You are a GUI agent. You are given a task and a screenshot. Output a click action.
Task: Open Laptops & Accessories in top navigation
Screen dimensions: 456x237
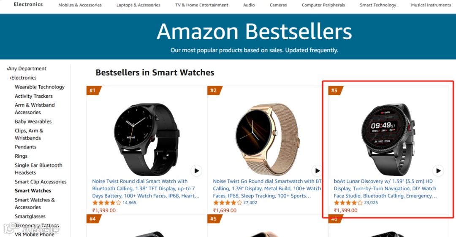(138, 5)
